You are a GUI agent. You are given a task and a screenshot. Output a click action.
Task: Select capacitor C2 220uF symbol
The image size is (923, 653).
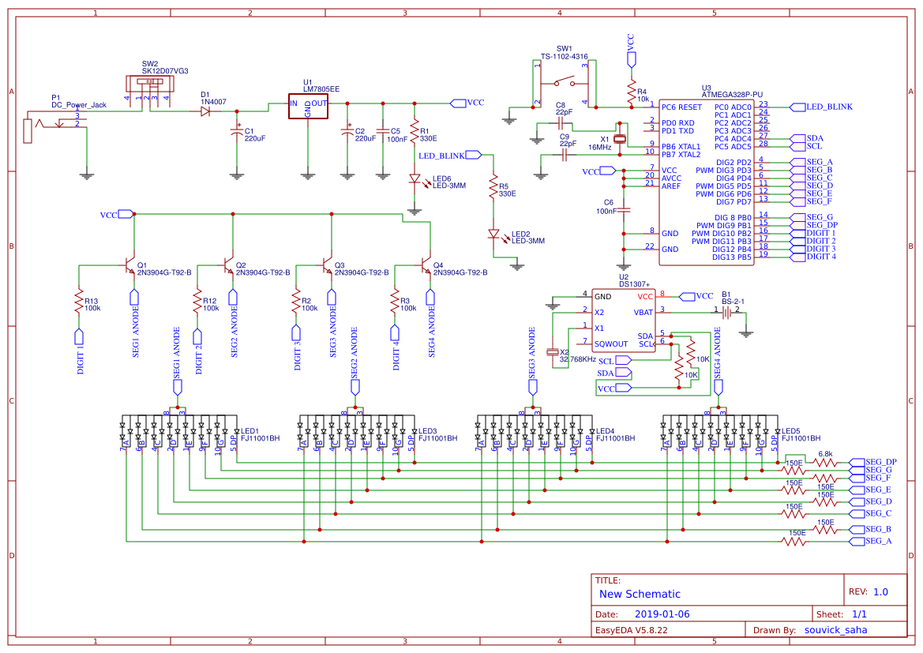pyautogui.click(x=347, y=131)
